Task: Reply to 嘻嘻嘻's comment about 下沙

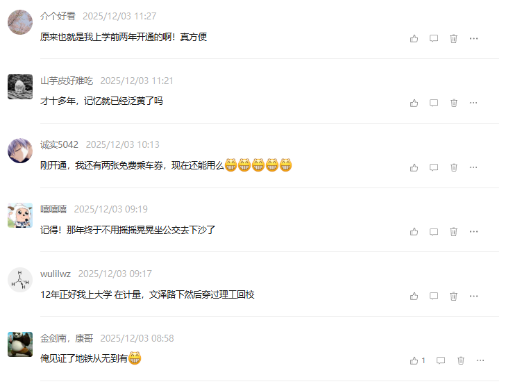Action: pyautogui.click(x=433, y=232)
